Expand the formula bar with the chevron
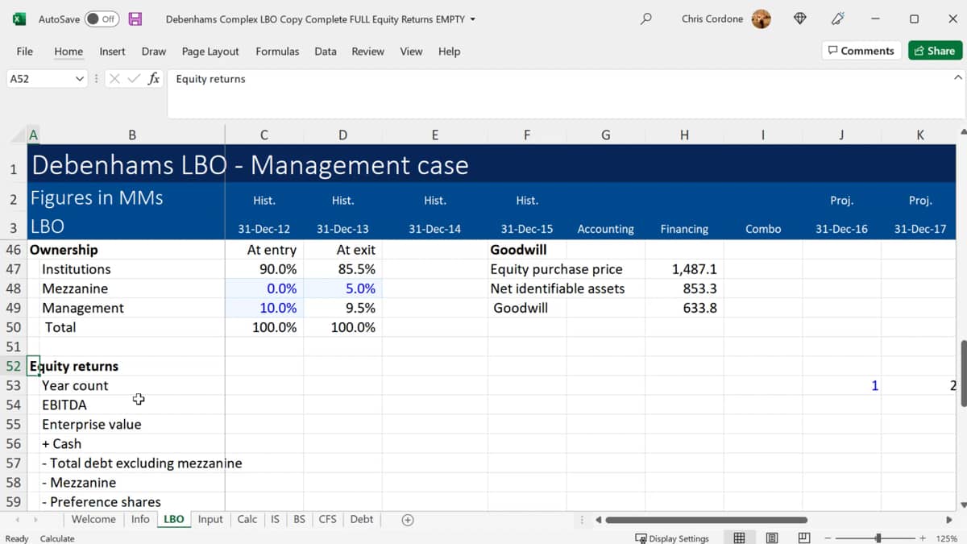This screenshot has width=967, height=544. [x=957, y=78]
